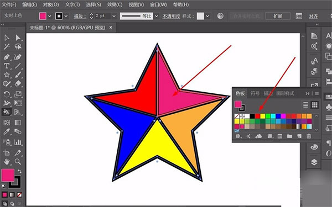Open the 编辑(E) menu
This screenshot has width=332, height=207.
click(x=29, y=4)
